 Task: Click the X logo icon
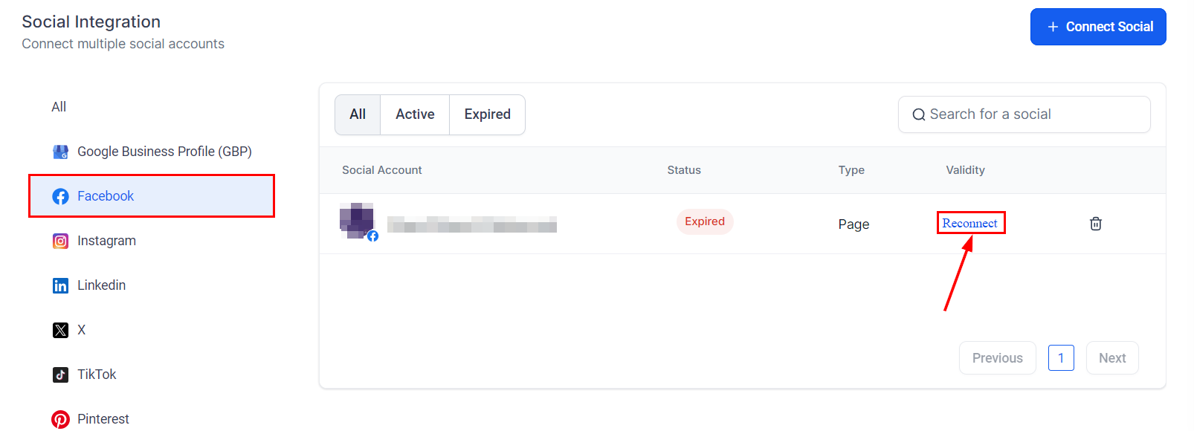click(x=61, y=330)
